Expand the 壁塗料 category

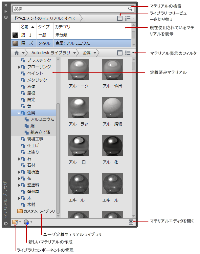click(19, 185)
